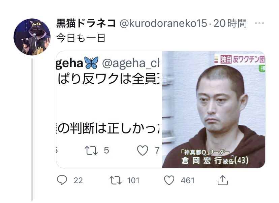Click the blue butterfly emoji after ageha
Image resolution: width=279 pixels, height=203 pixels.
tap(92, 63)
